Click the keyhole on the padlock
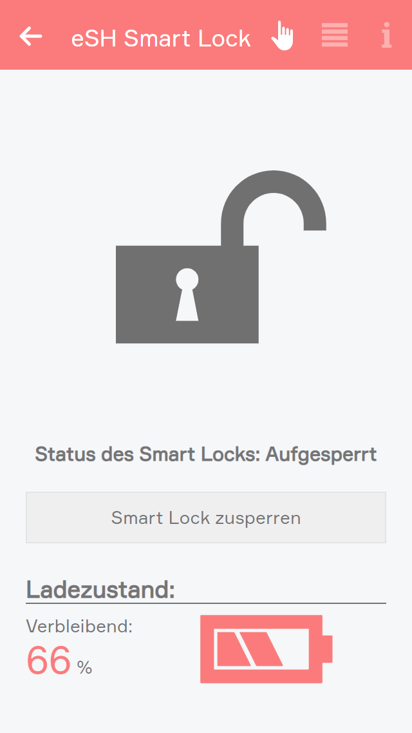The image size is (412, 733). point(187,294)
